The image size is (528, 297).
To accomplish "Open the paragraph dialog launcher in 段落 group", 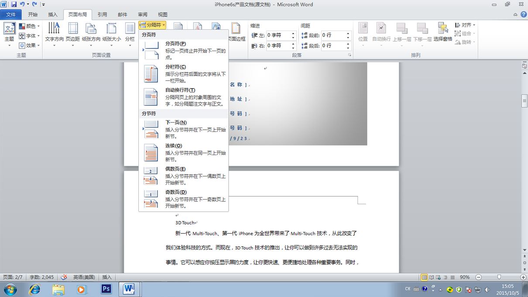I will (350, 55).
